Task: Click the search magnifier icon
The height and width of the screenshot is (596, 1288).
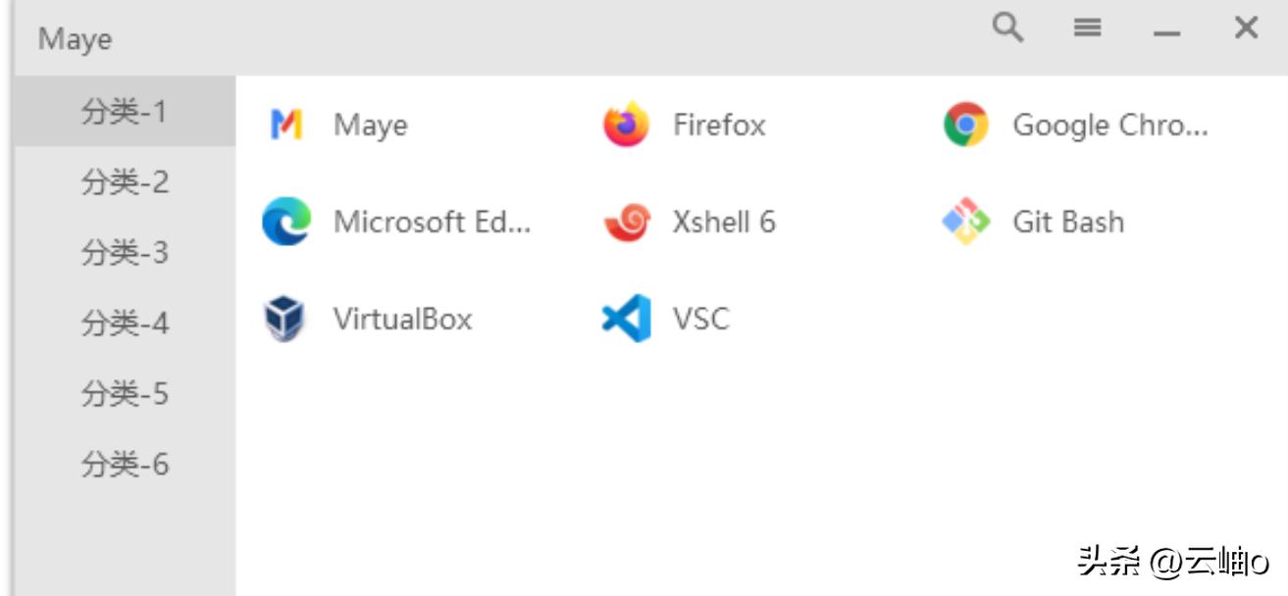Action: [x=1007, y=28]
